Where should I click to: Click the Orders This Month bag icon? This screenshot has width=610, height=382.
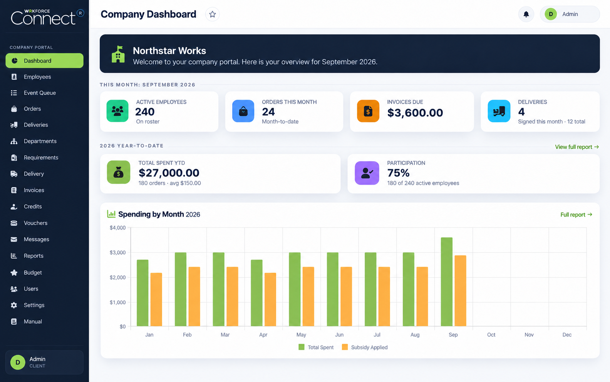click(243, 111)
